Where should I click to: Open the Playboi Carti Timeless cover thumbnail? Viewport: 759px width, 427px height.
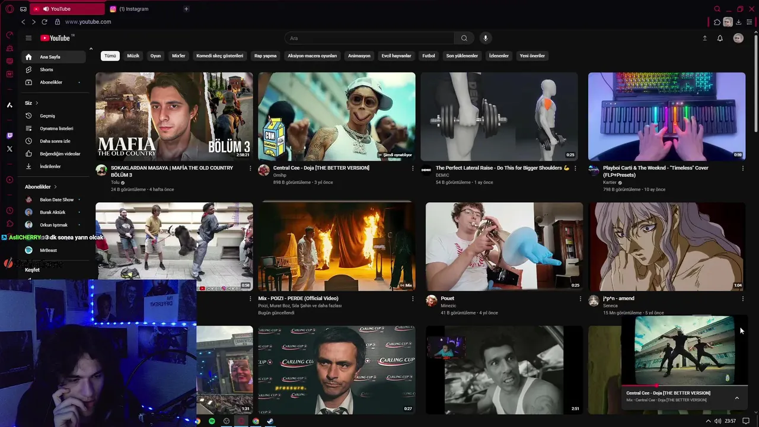click(x=666, y=116)
